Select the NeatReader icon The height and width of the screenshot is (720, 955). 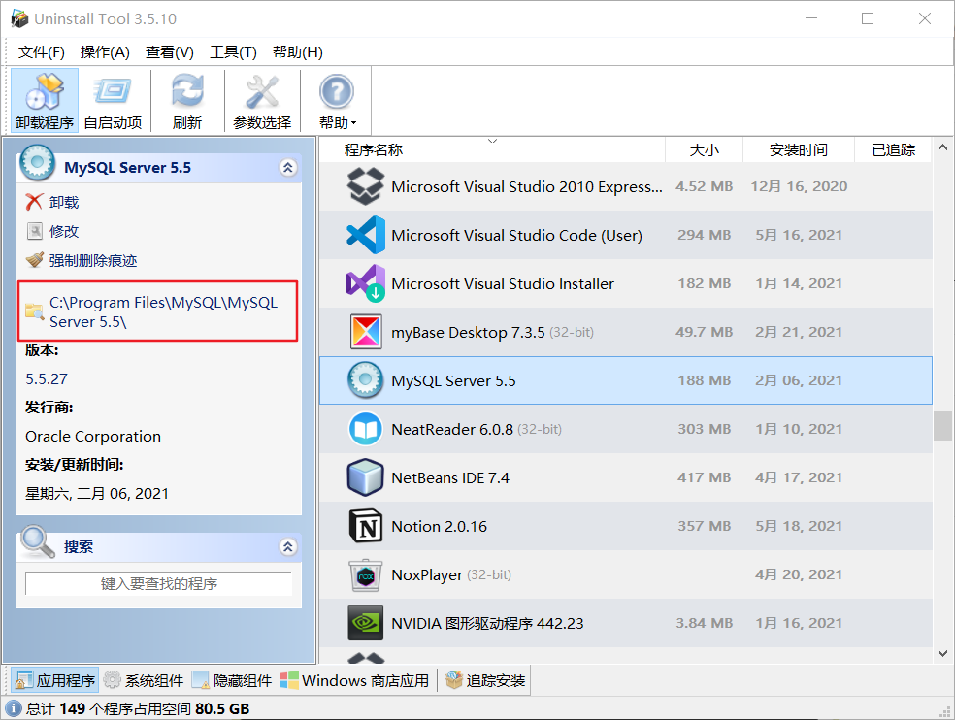tap(366, 429)
